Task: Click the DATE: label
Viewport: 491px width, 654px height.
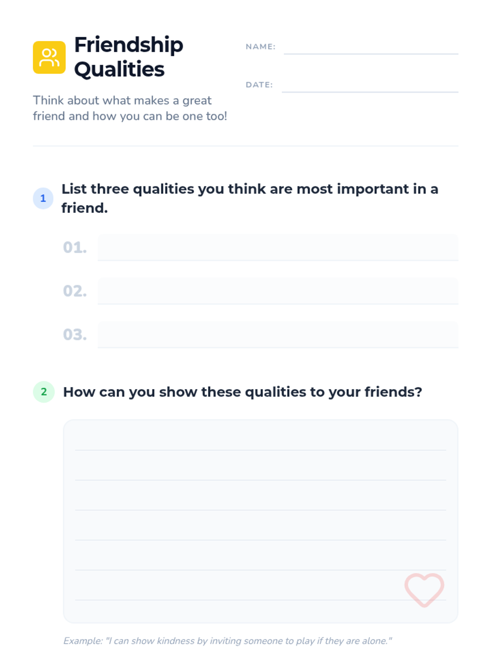Action: tap(259, 85)
